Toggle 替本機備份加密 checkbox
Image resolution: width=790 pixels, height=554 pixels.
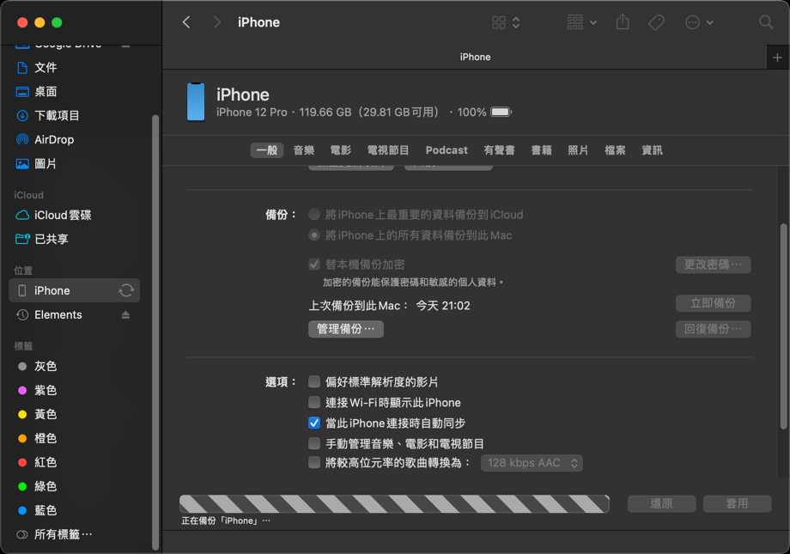(314, 265)
